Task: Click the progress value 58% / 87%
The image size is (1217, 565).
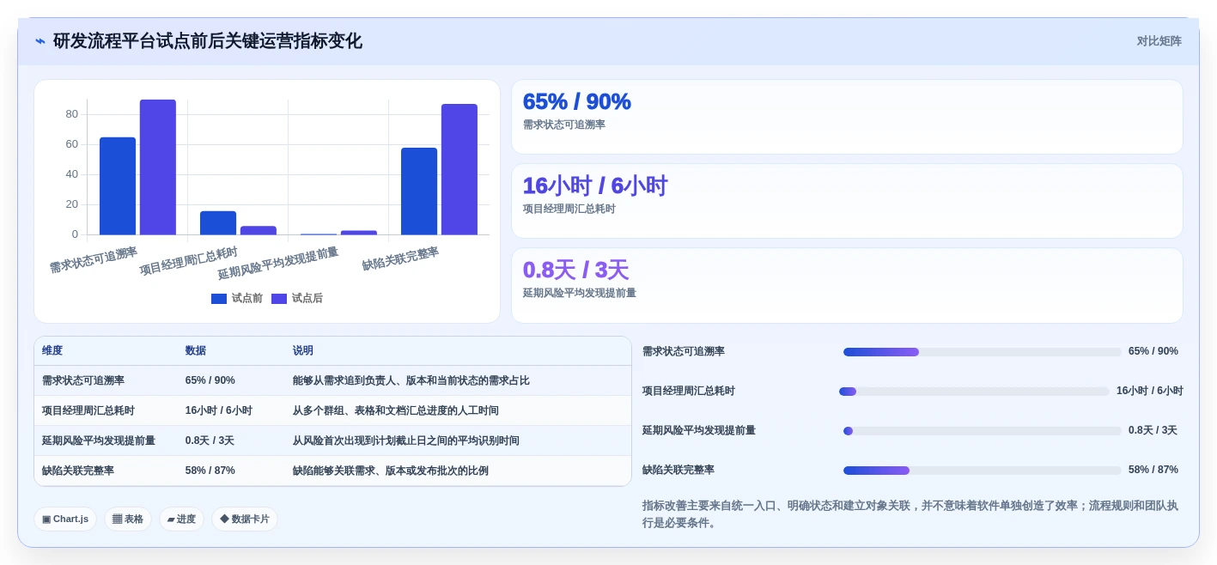Action: tap(1153, 470)
